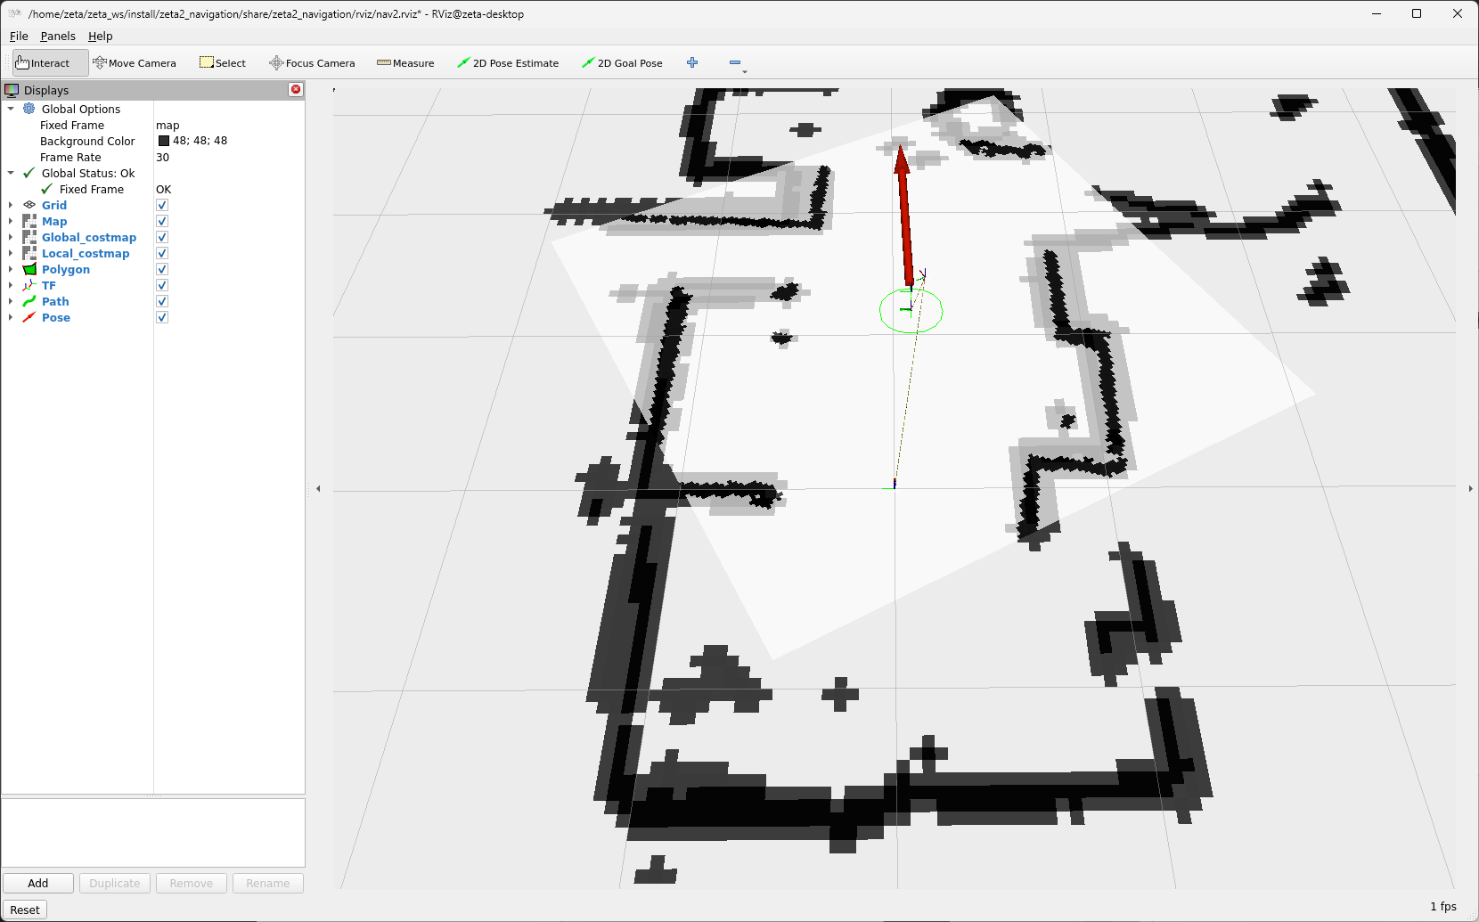
Task: Expand the Polygon display properties
Action: (x=11, y=269)
